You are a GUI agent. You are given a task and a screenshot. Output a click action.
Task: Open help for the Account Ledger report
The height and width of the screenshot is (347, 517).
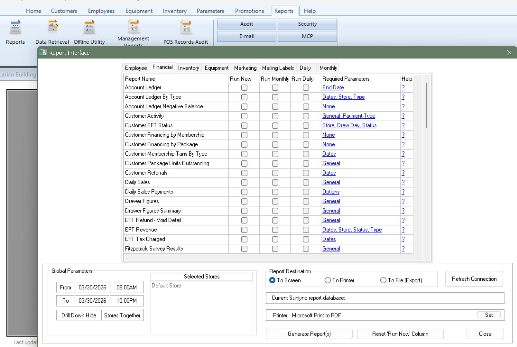tap(403, 87)
